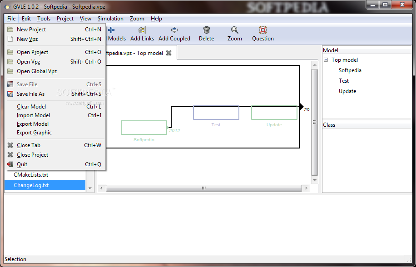Open the View menu

point(85,19)
